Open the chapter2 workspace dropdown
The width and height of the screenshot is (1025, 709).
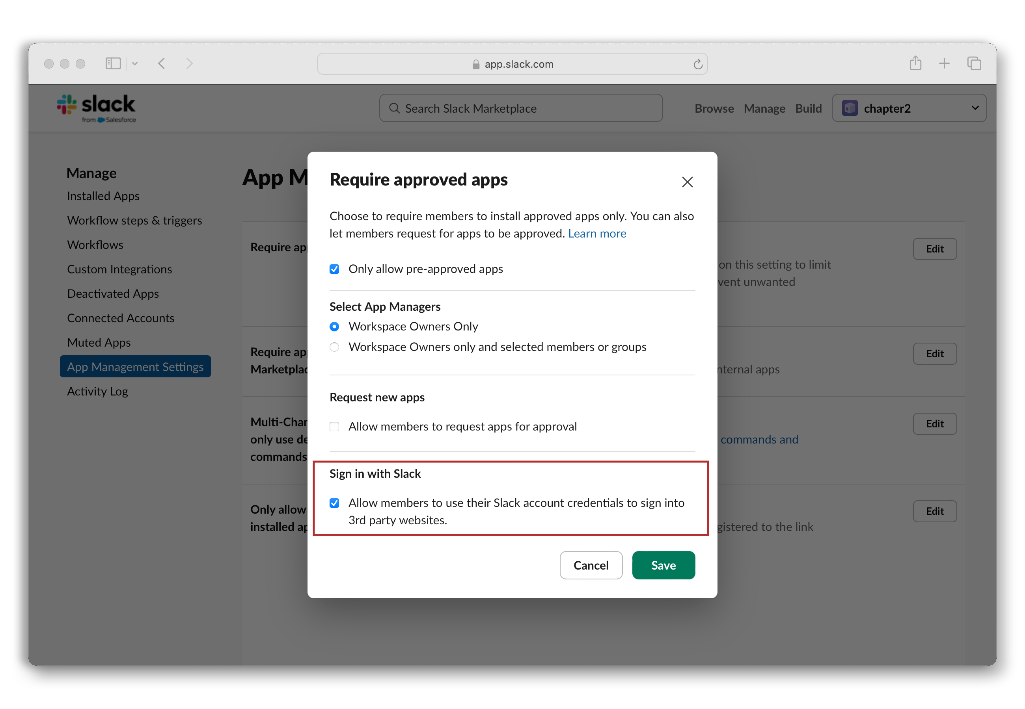(909, 108)
